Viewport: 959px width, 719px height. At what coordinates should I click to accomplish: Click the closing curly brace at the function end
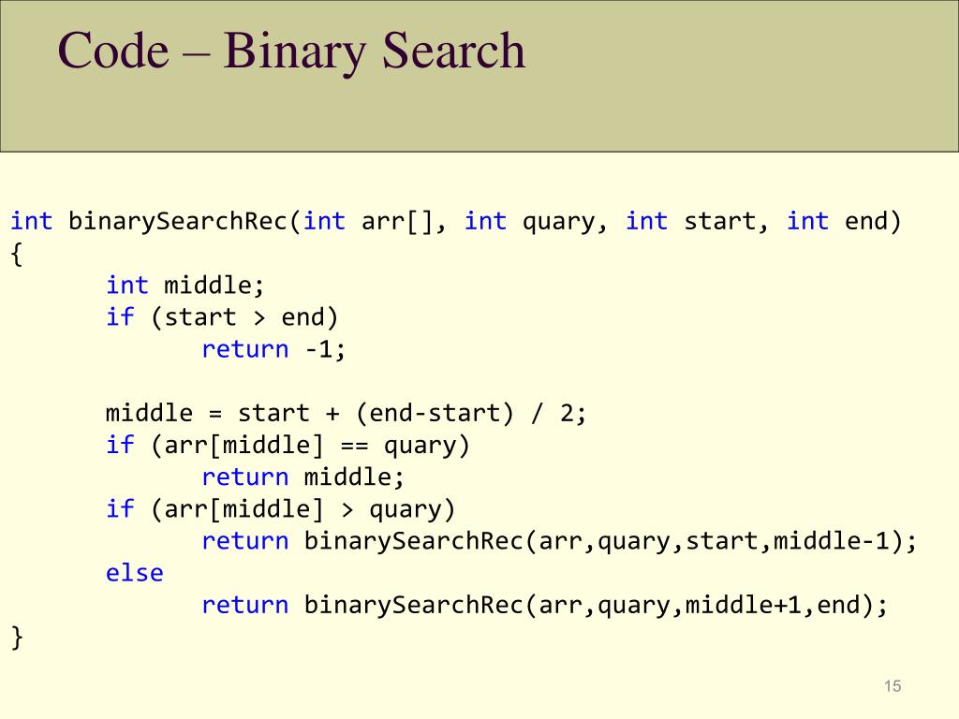tap(17, 638)
